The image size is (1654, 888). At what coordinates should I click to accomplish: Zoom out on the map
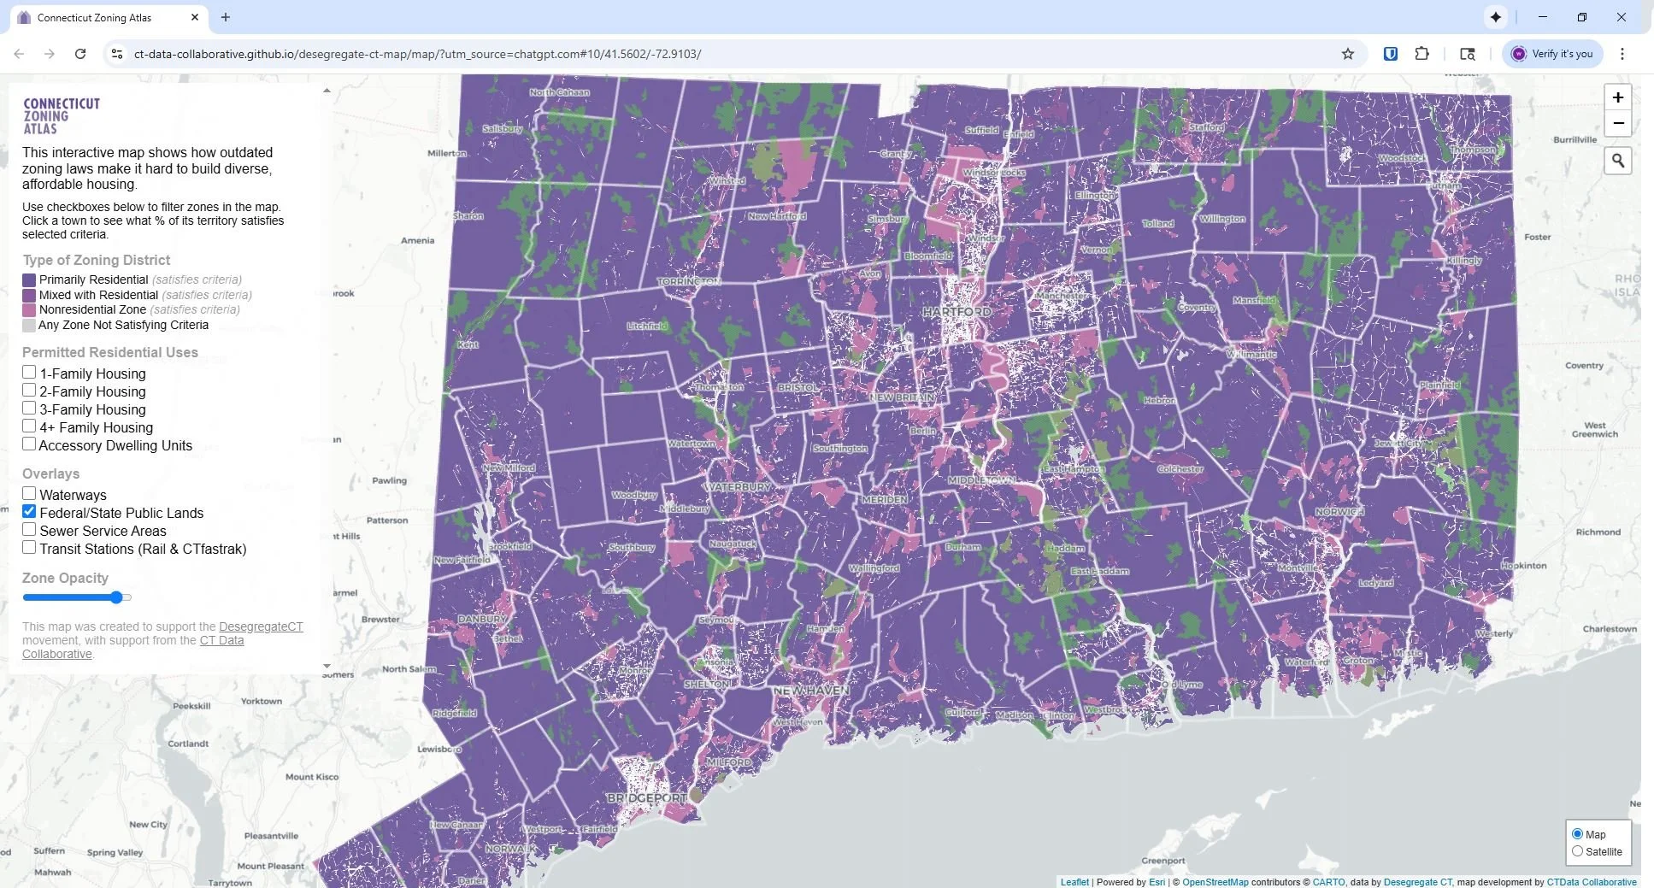point(1617,124)
